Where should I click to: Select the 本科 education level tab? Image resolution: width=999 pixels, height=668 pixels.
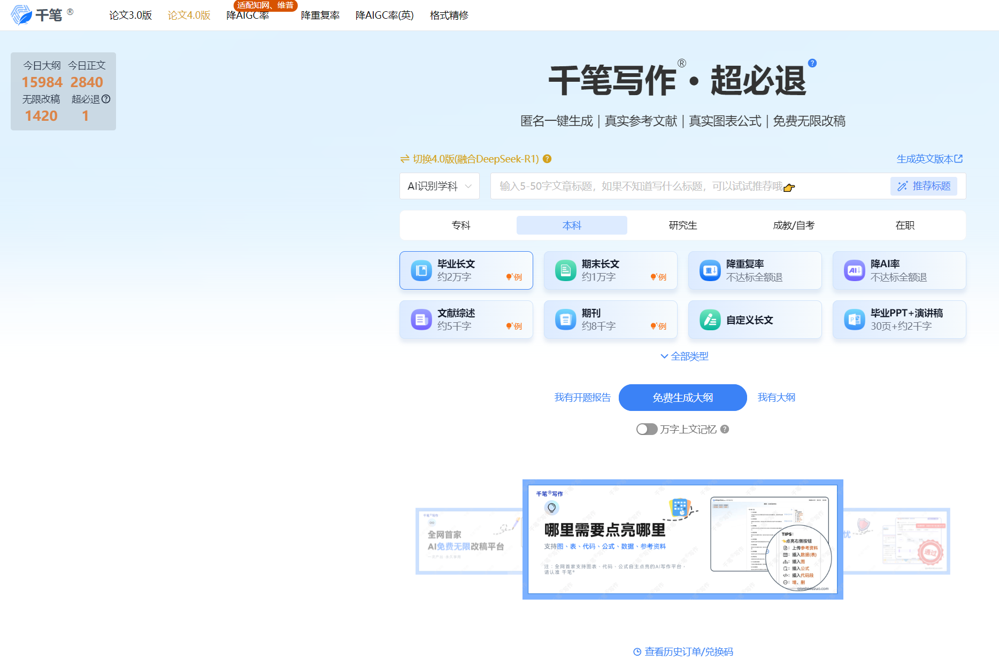pos(572,225)
